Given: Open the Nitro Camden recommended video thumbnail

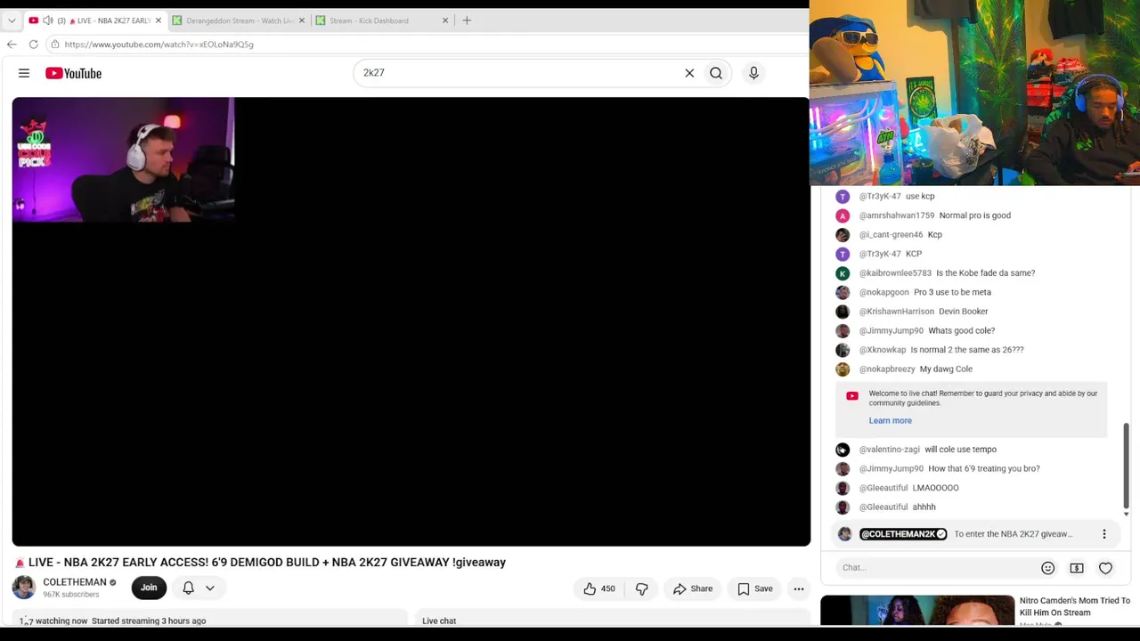Looking at the screenshot, I should [x=917, y=611].
